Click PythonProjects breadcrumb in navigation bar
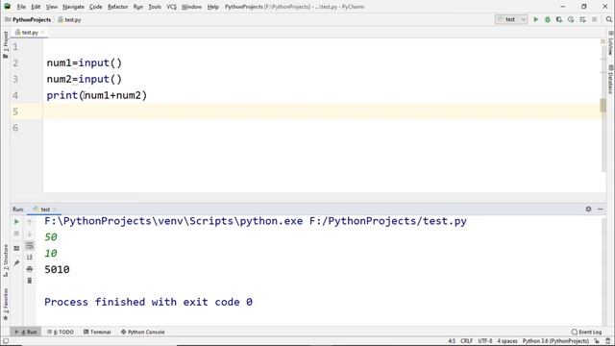 [x=28, y=19]
